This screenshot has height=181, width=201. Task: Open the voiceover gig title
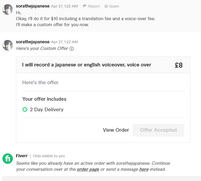tap(87, 65)
